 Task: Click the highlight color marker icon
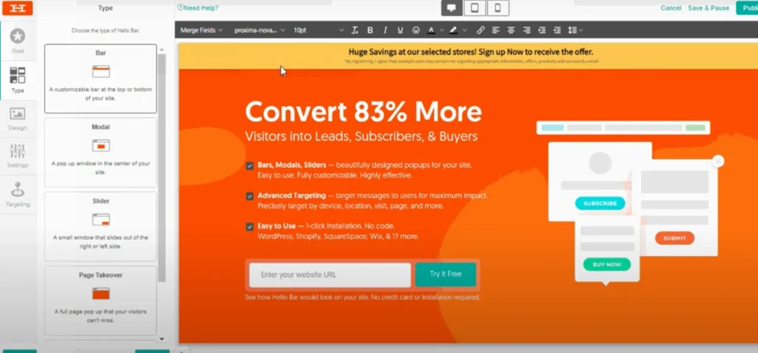pos(453,30)
